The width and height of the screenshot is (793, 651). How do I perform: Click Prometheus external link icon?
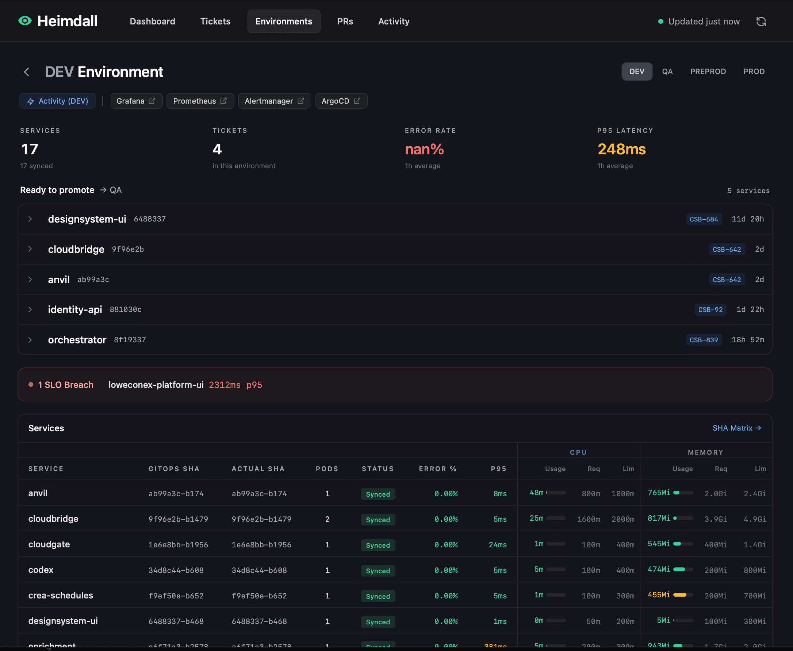coord(223,101)
